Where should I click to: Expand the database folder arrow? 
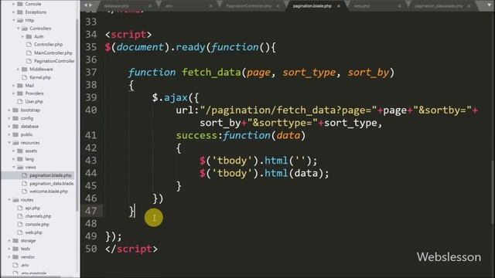click(9, 127)
